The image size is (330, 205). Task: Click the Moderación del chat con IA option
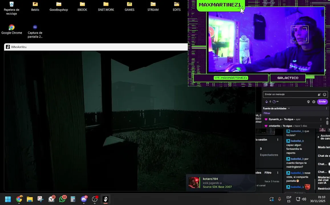[x=323, y=180]
